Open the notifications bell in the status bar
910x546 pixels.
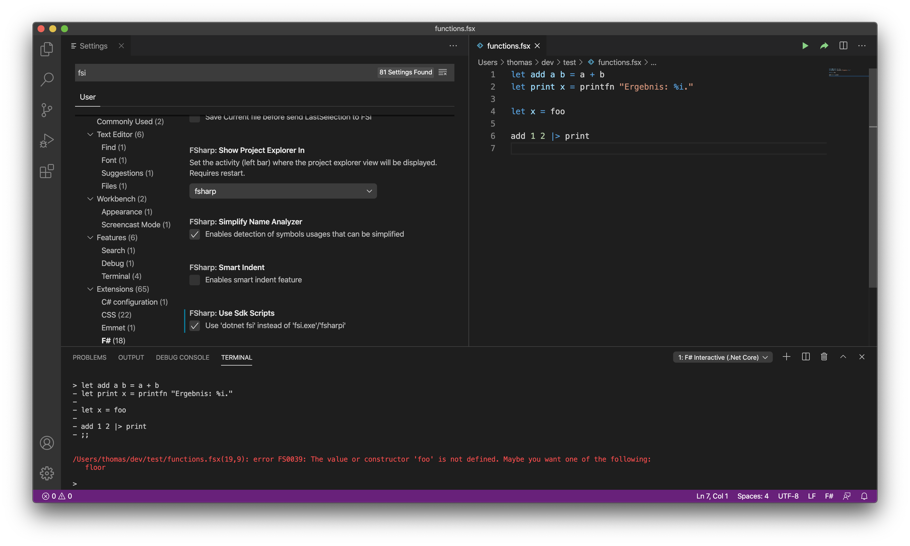[x=864, y=496]
